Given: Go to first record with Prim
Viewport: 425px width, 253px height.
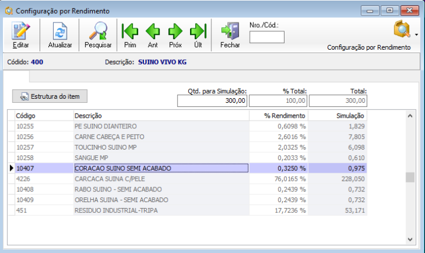Looking at the screenshot, I should coord(130,34).
